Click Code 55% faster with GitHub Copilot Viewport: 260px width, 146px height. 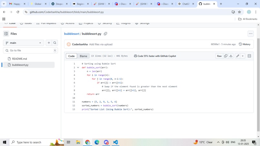point(155,56)
